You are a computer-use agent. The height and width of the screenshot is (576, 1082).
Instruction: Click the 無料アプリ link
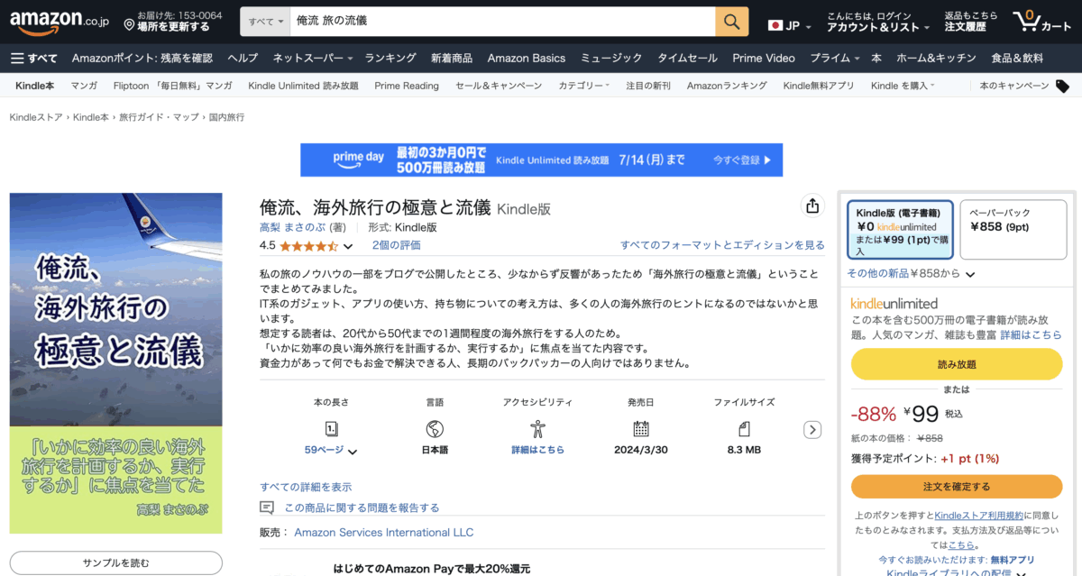coord(1013,560)
